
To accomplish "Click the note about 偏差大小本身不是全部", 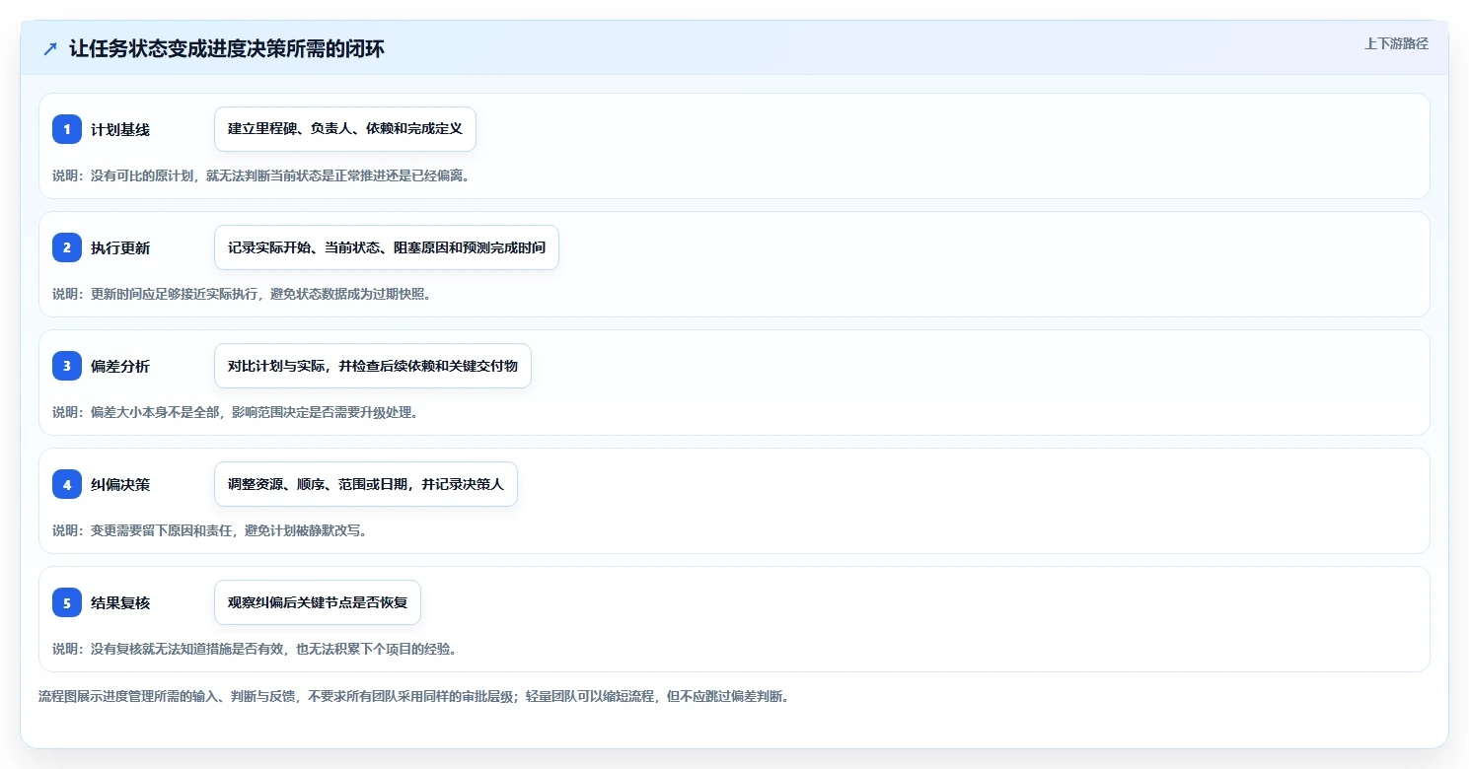I will coord(236,412).
